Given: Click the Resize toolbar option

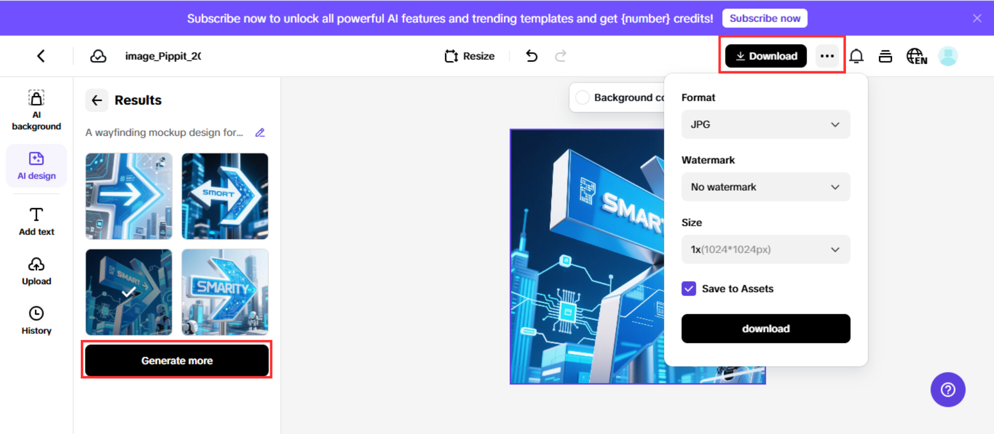Looking at the screenshot, I should click(x=470, y=56).
